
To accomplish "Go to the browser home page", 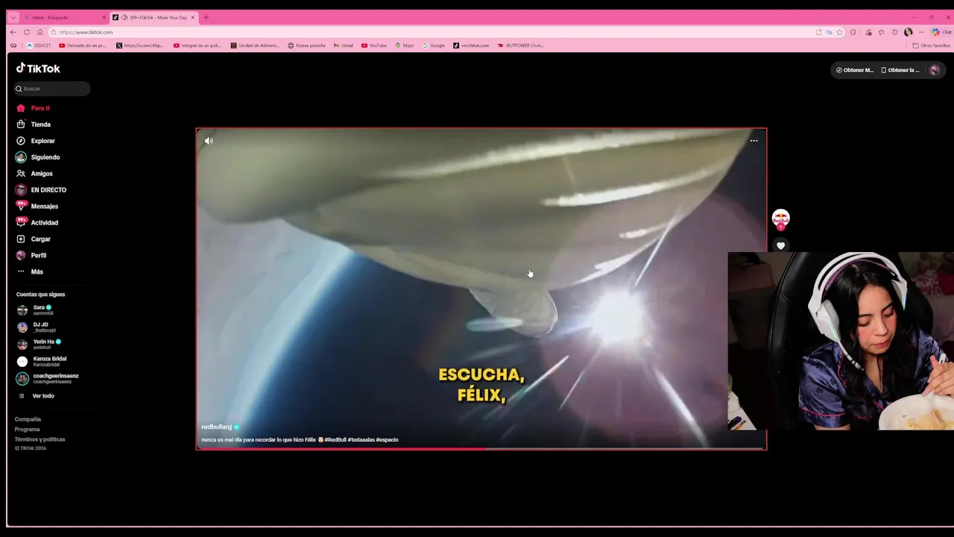I will (40, 32).
